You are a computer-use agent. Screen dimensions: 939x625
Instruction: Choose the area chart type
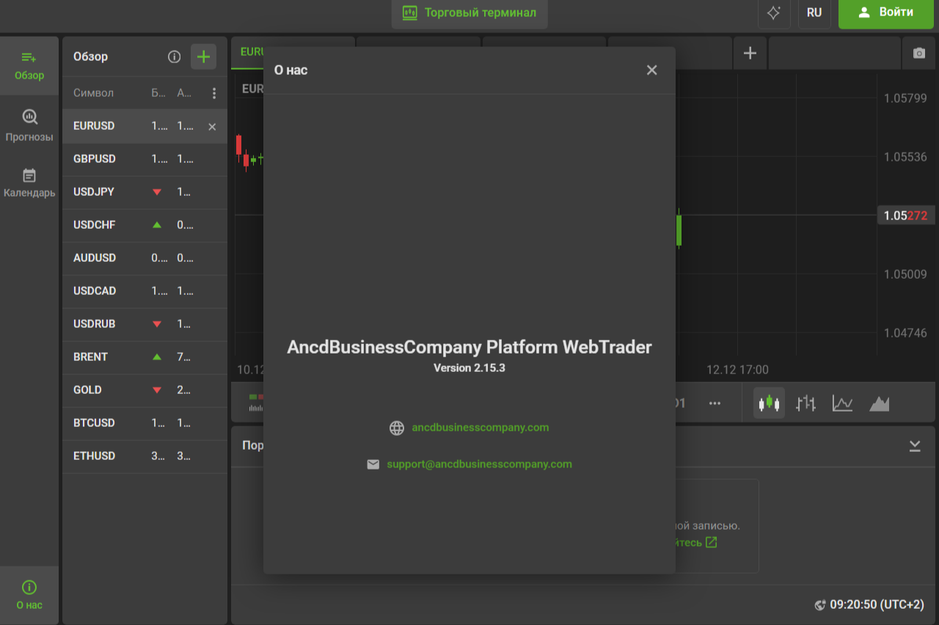(879, 403)
